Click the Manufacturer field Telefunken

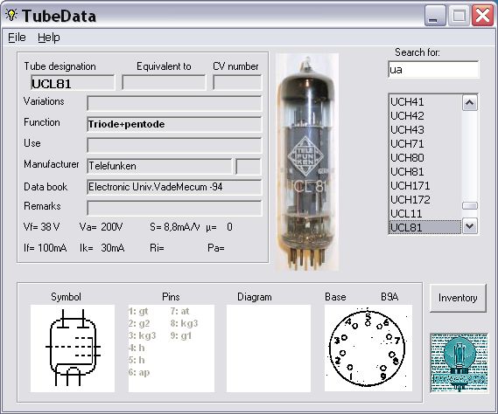pos(159,166)
